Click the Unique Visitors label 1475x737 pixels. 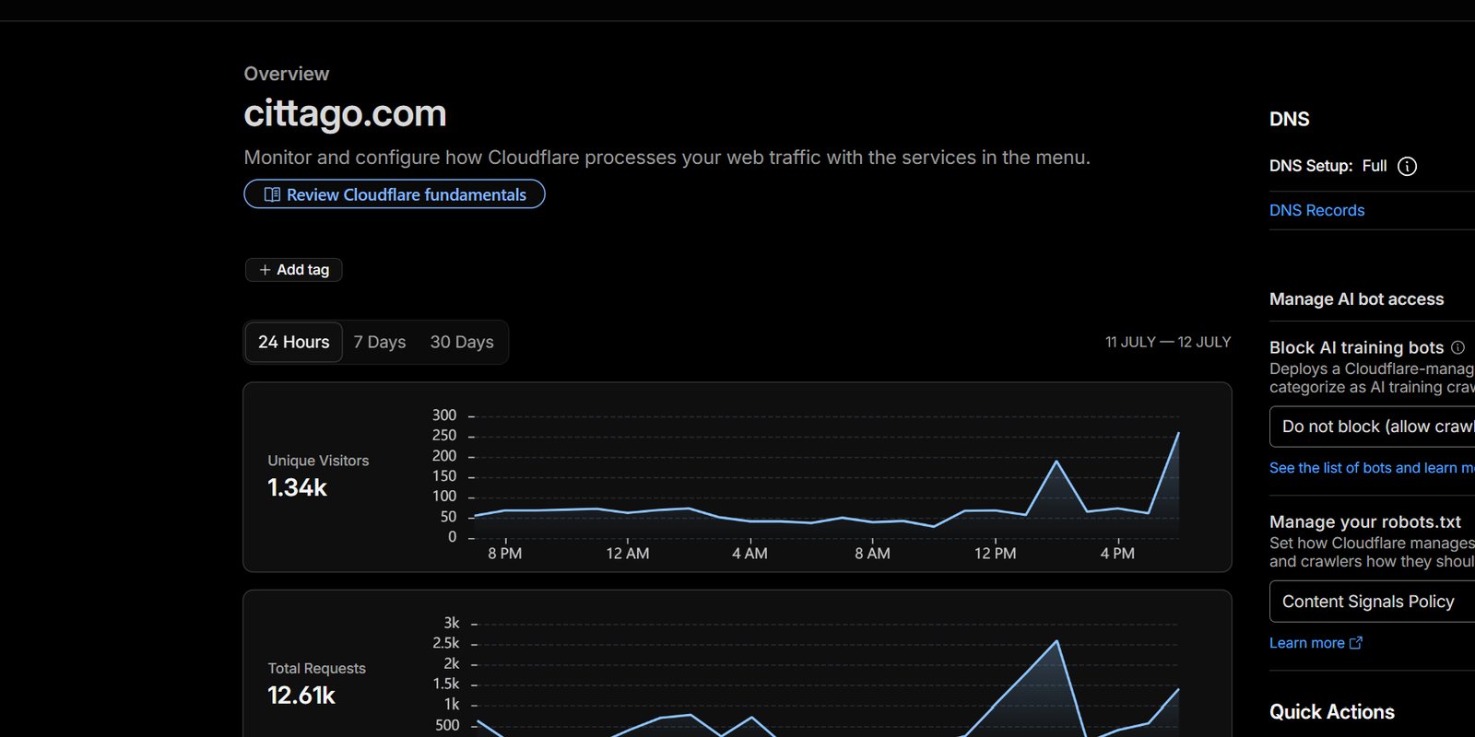click(318, 461)
